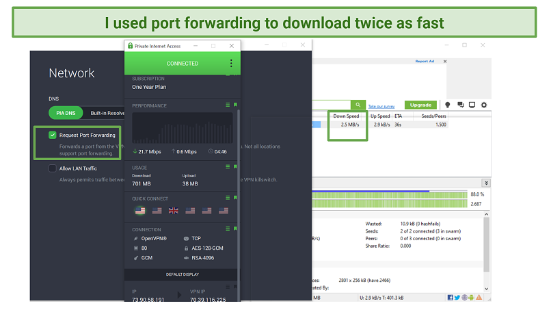Viewport: 551px width, 310px height.
Task: Close the uTorrent ad banner
Action: 445,61
